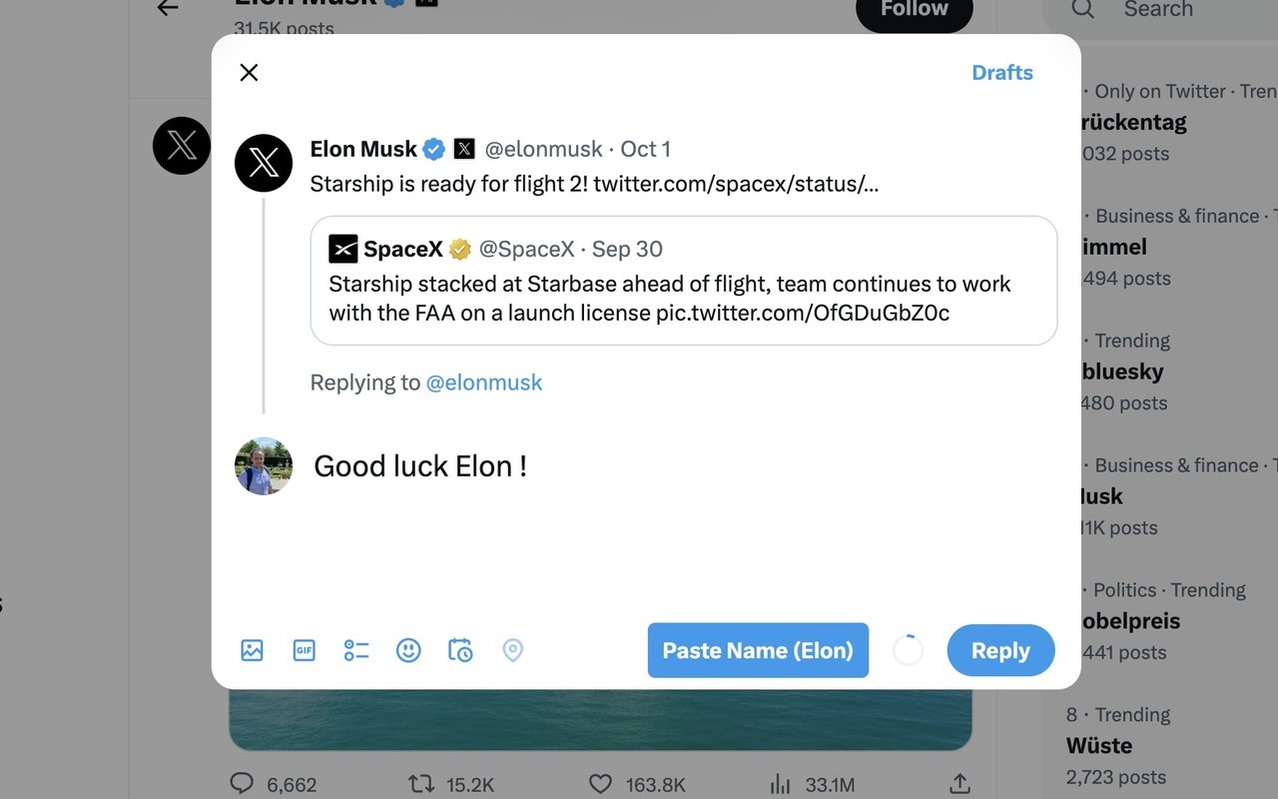Send reply with Reply button

[x=1000, y=650]
